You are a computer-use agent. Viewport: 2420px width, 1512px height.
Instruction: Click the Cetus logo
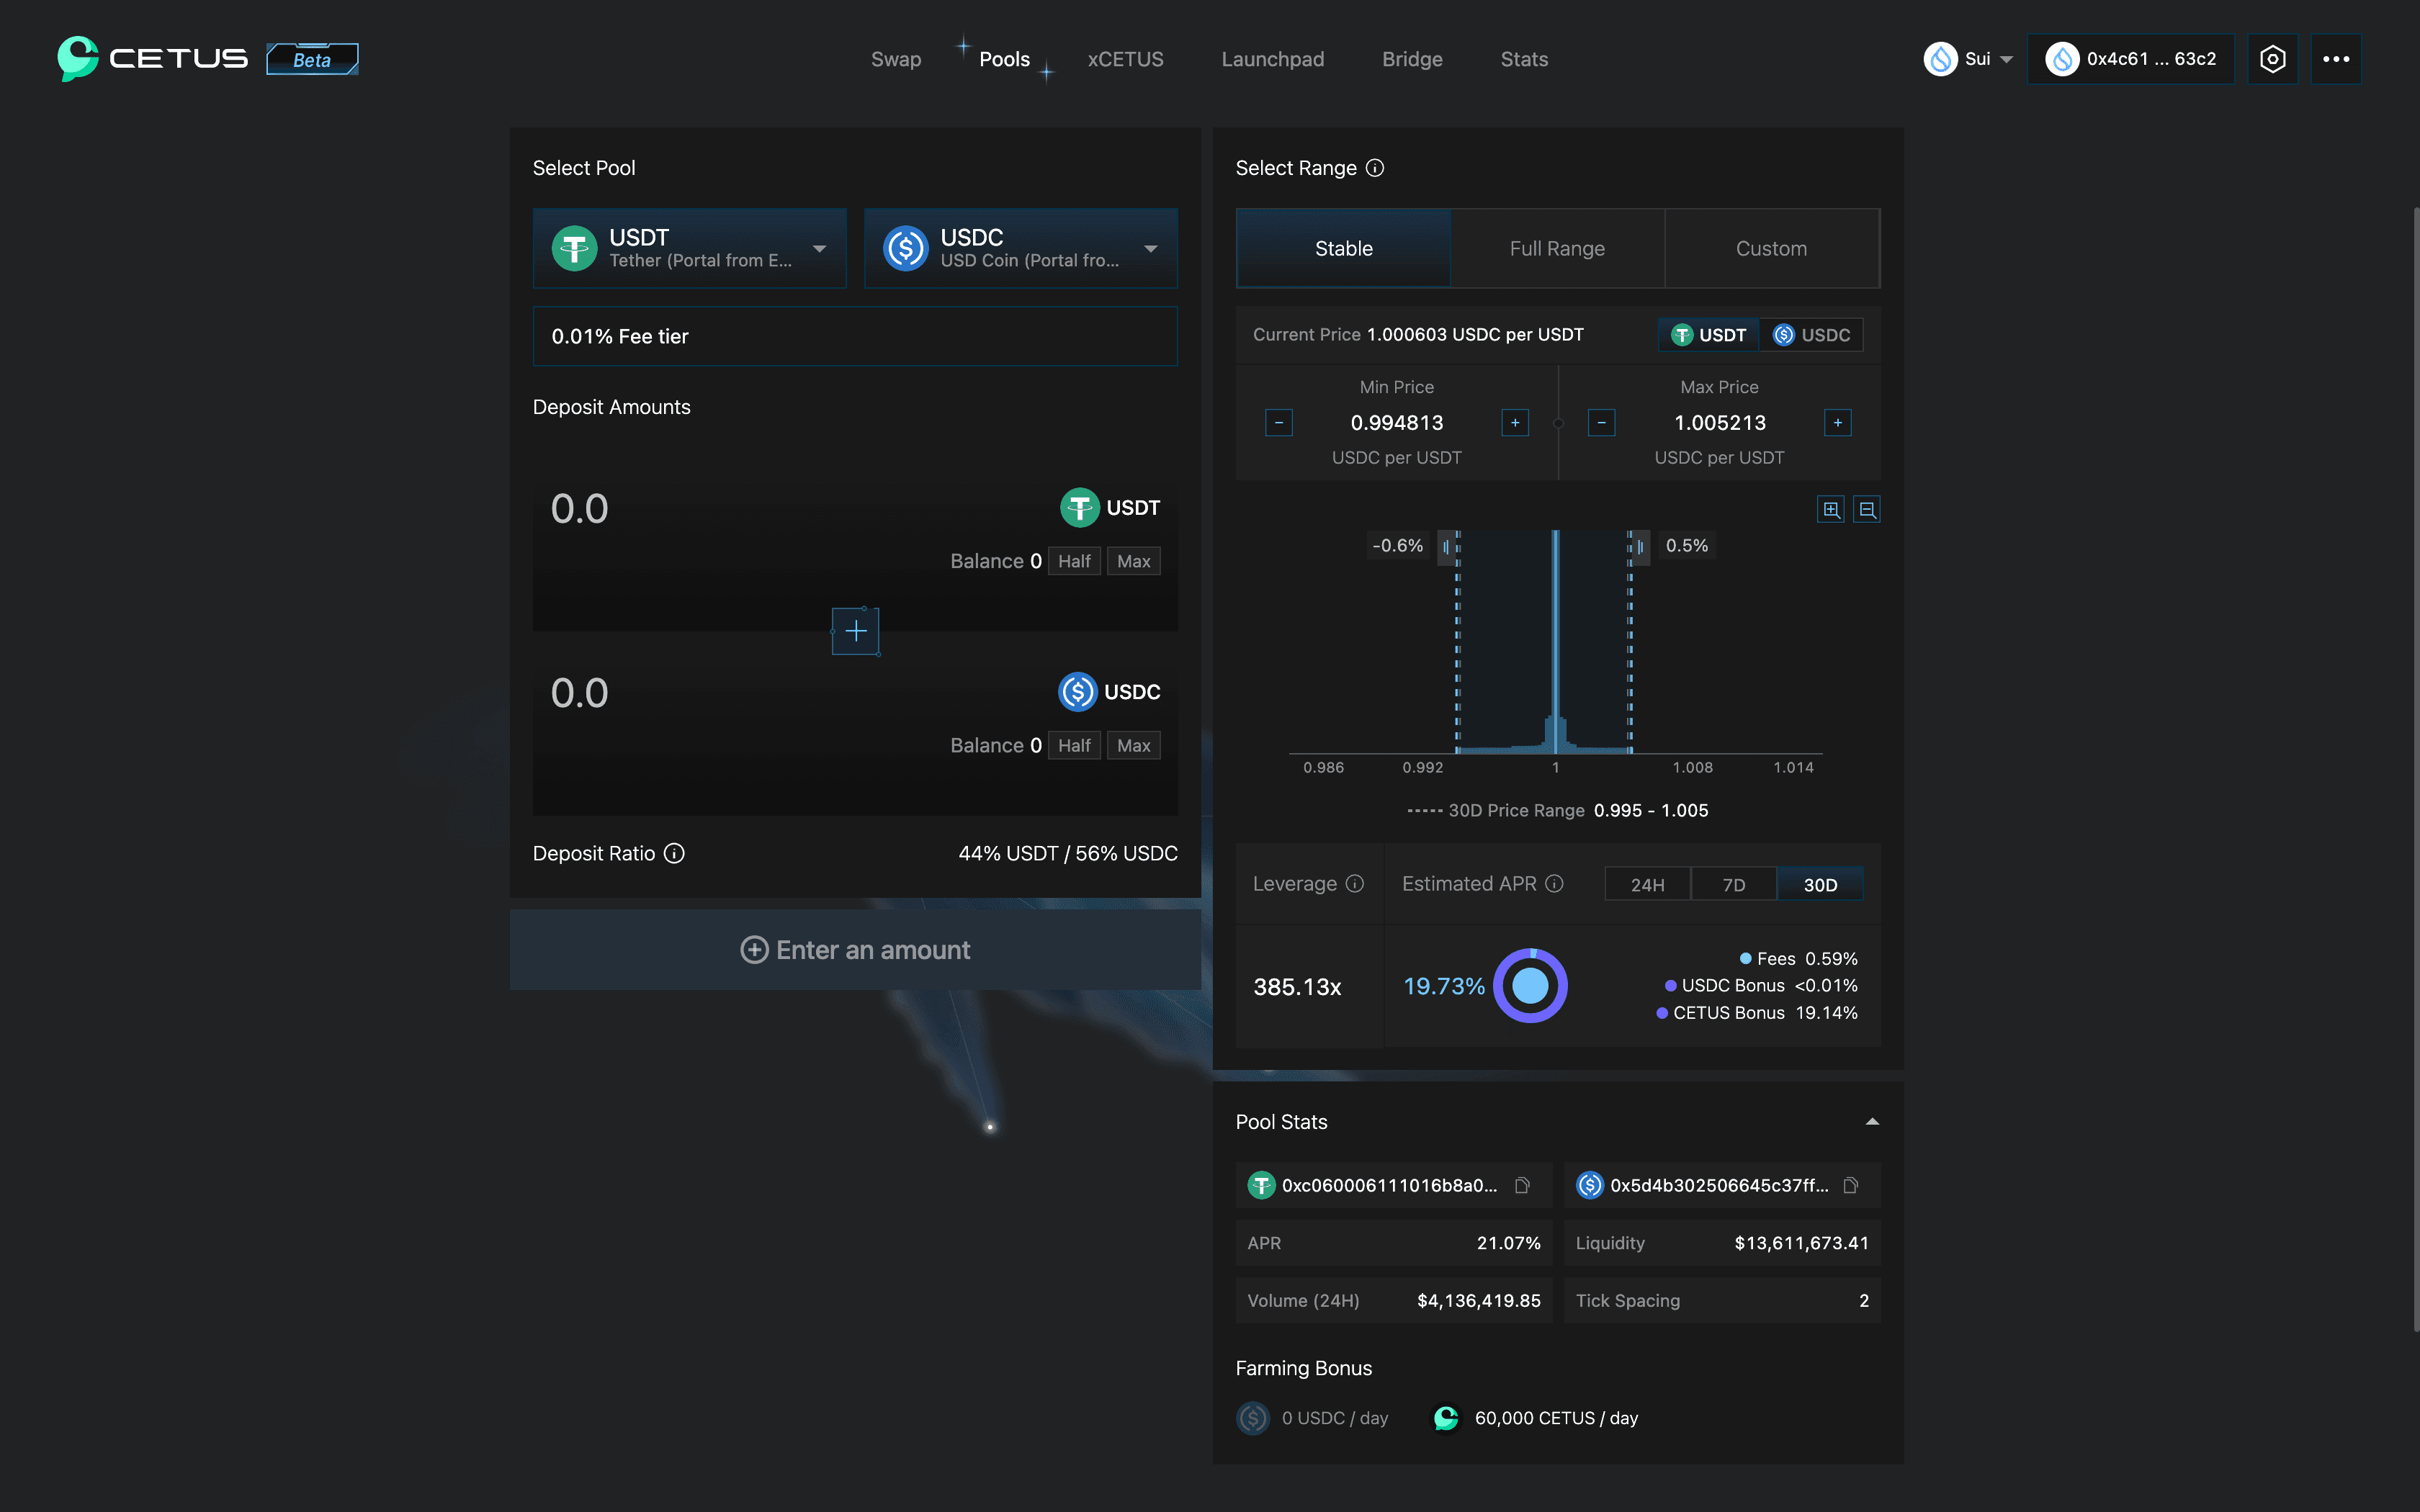(152, 58)
